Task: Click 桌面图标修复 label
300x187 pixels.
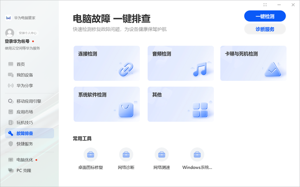Action: 91,167
